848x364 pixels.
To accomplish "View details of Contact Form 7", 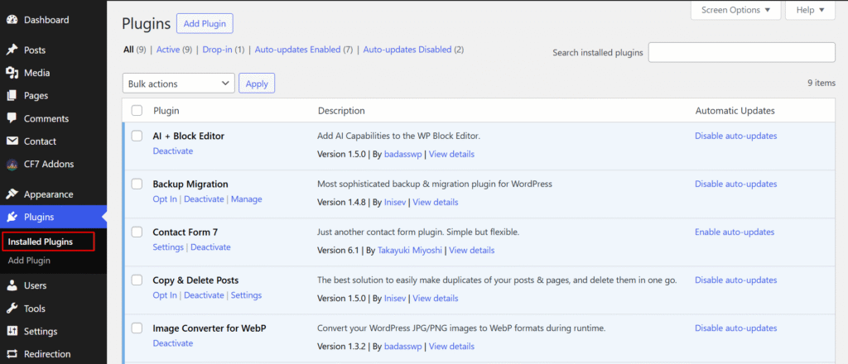I will [471, 251].
